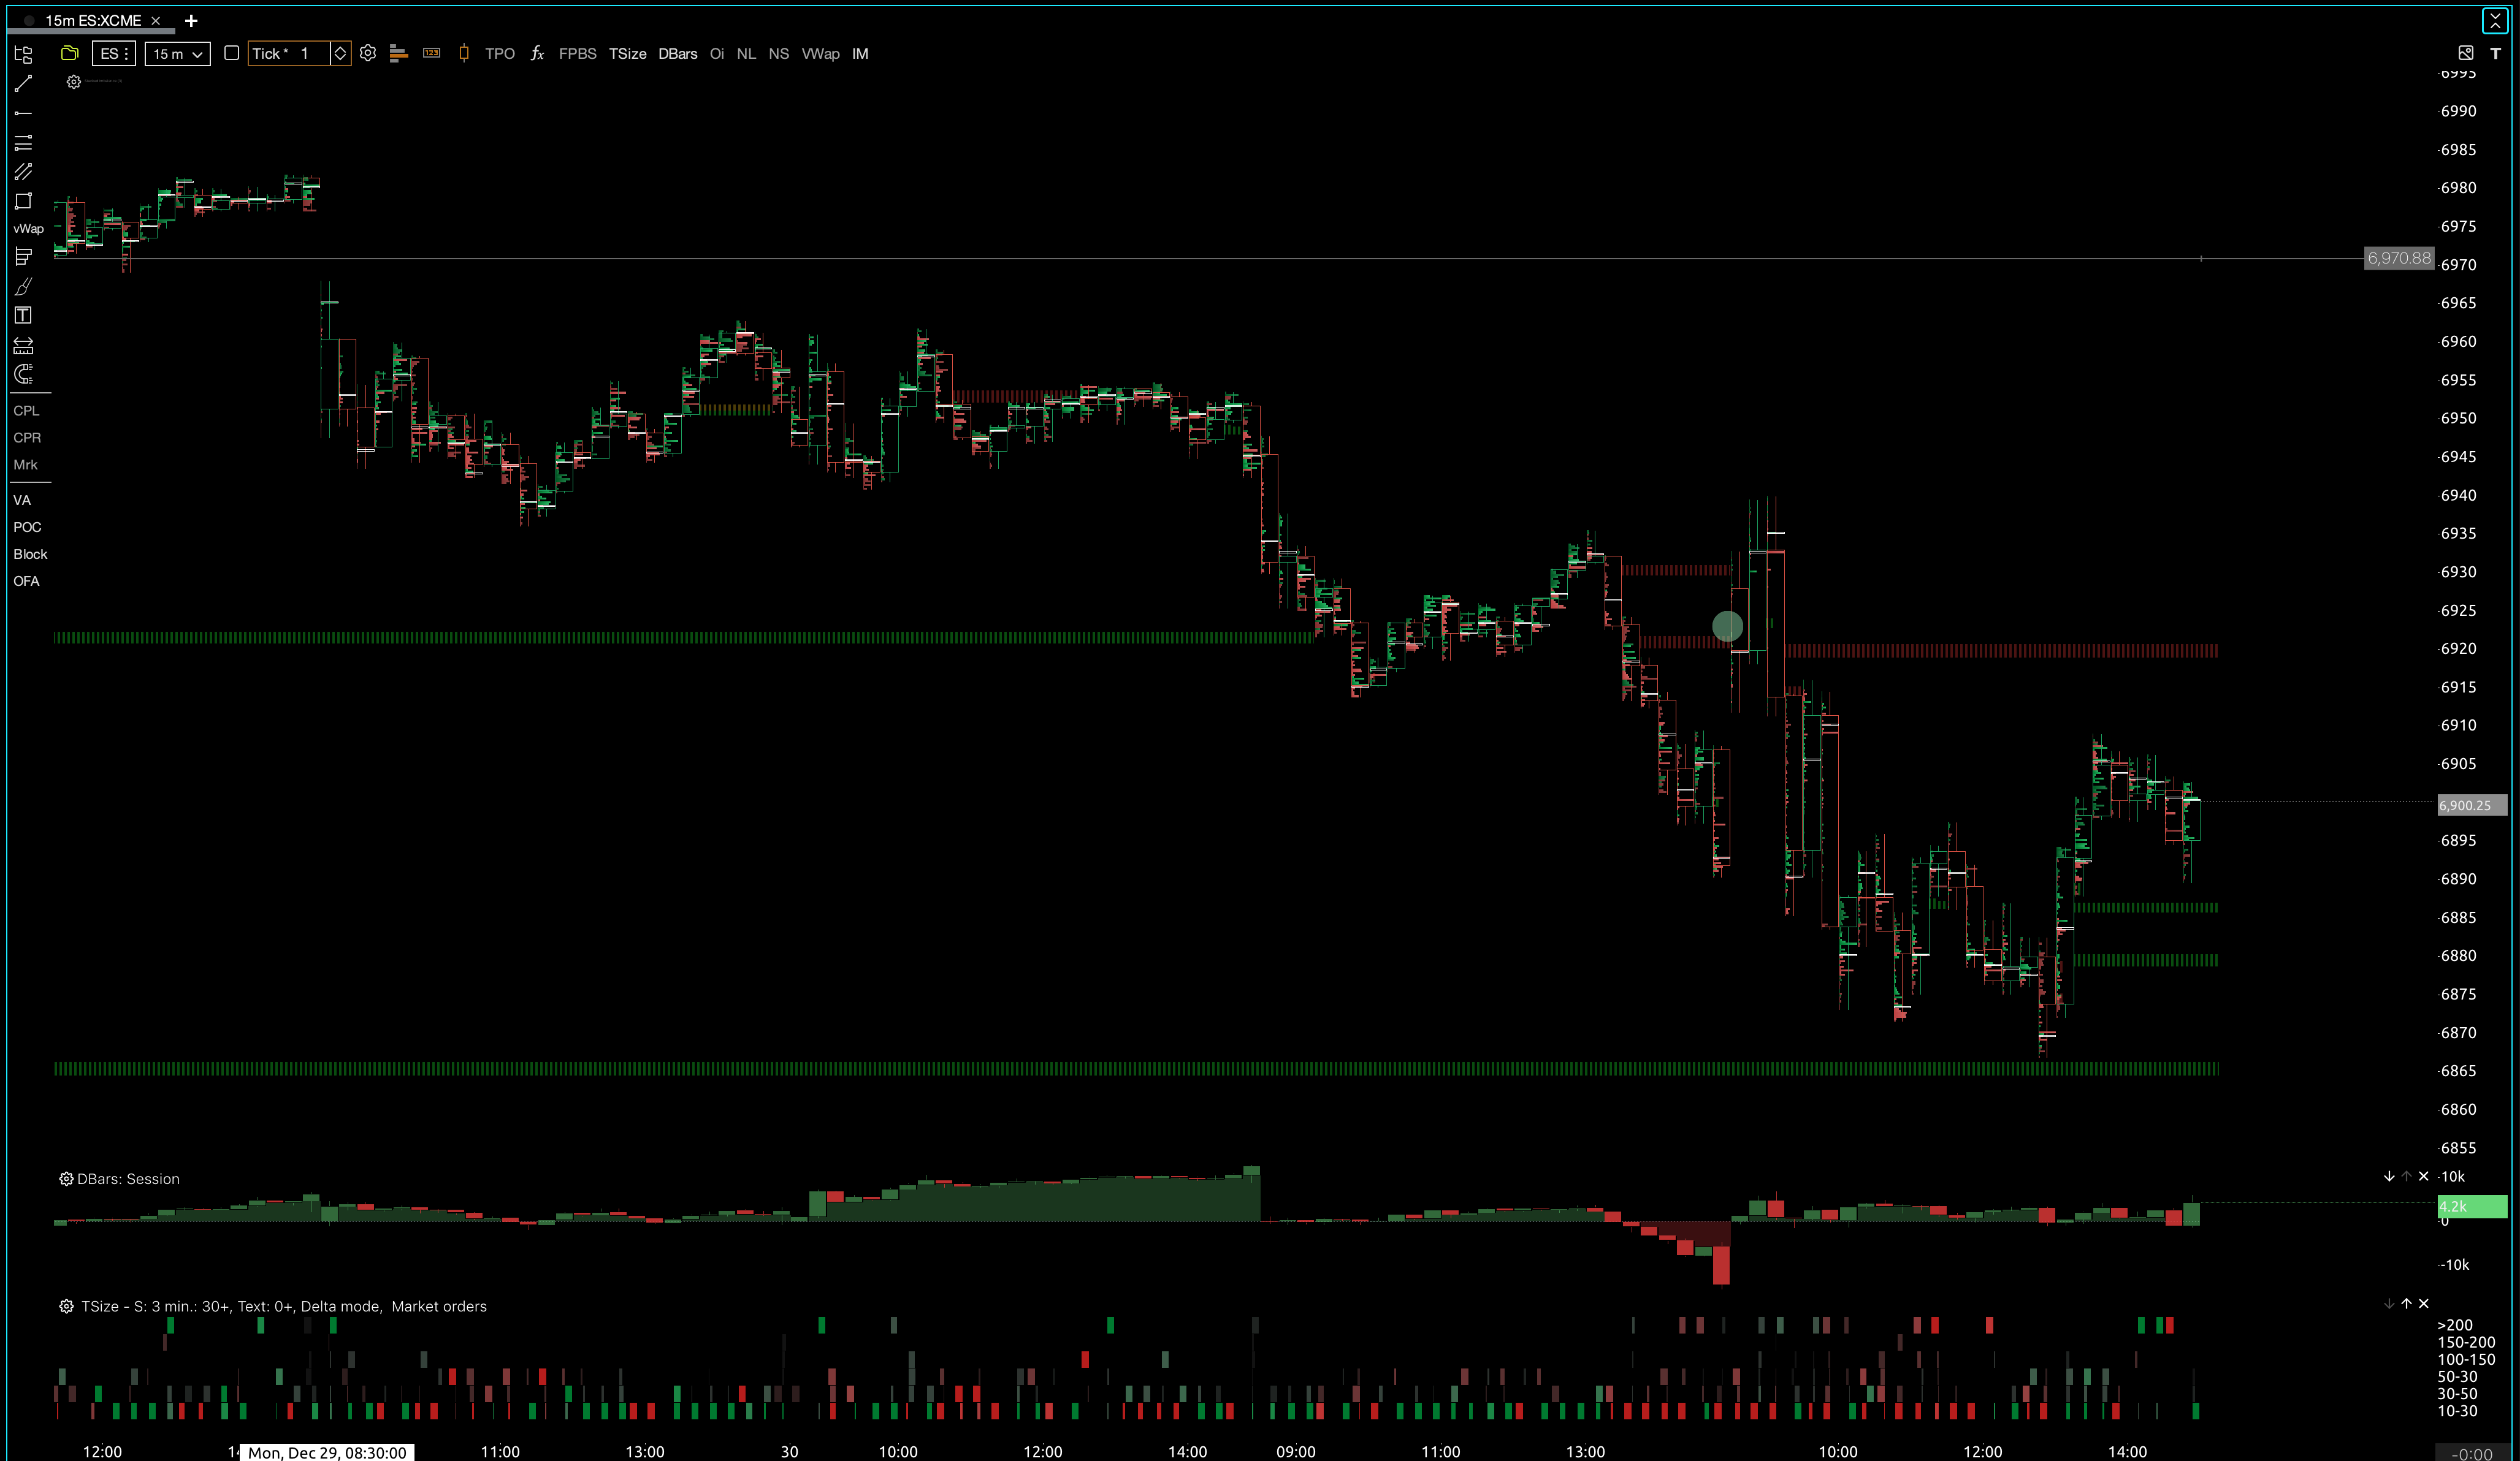
Task: Click the Tick value stepper arrows
Action: pos(340,54)
